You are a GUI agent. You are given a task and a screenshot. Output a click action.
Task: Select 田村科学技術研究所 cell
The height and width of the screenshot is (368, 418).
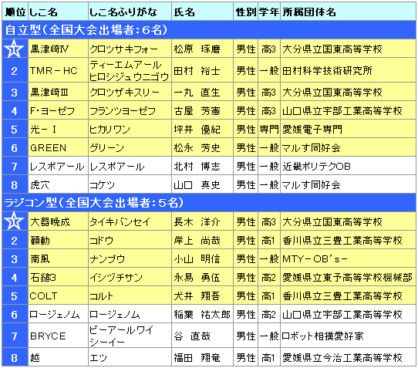coord(348,70)
